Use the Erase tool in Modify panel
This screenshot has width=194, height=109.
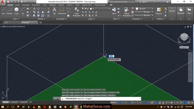(x=48, y=9)
